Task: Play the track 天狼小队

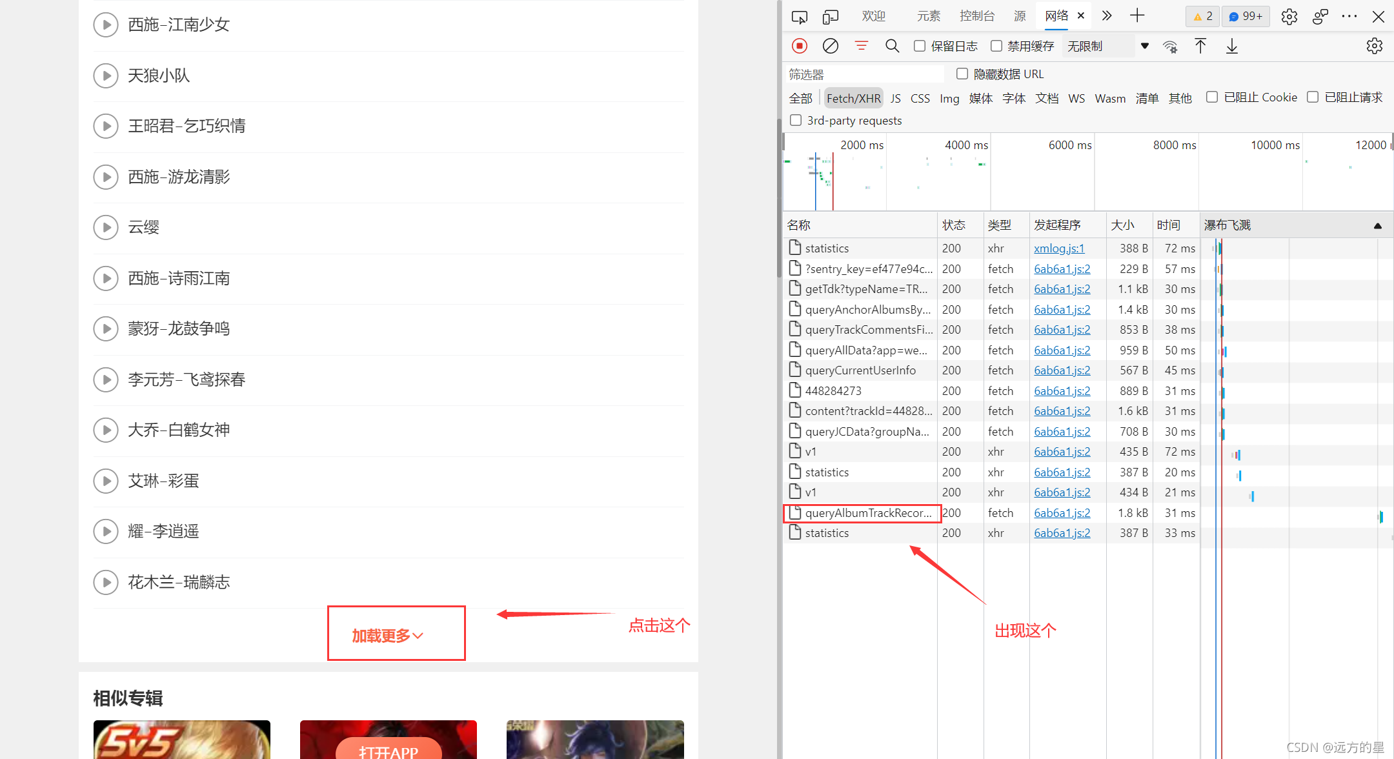Action: (106, 76)
